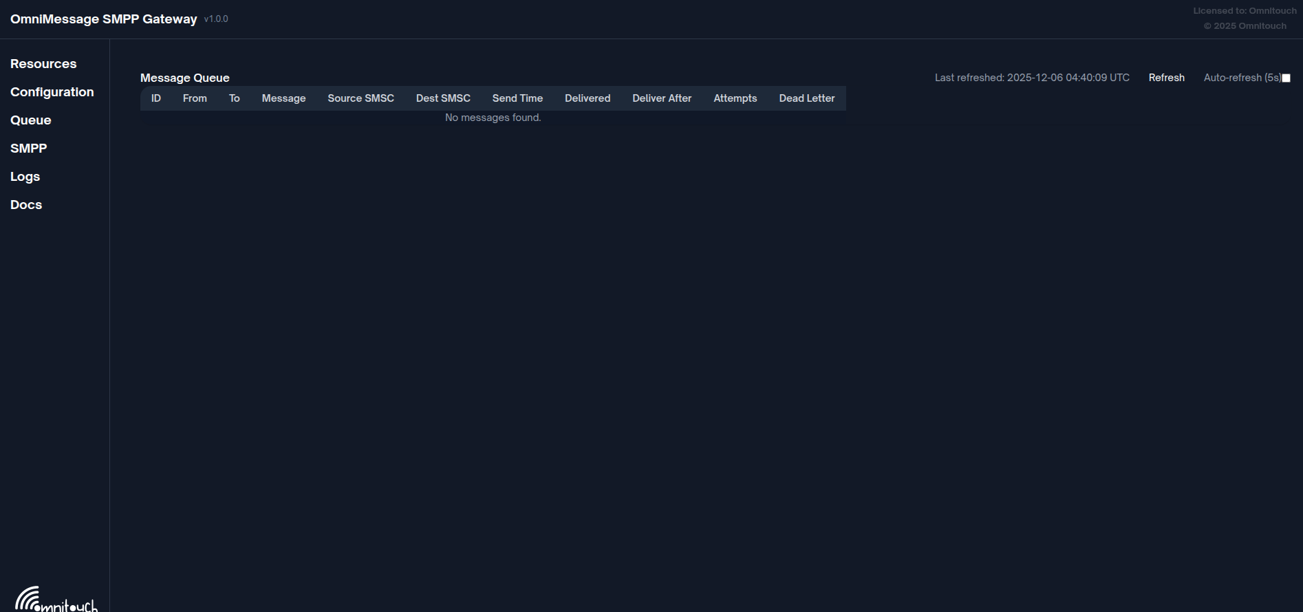The width and height of the screenshot is (1303, 612).
Task: Click the Delivered column header
Action: (x=588, y=98)
